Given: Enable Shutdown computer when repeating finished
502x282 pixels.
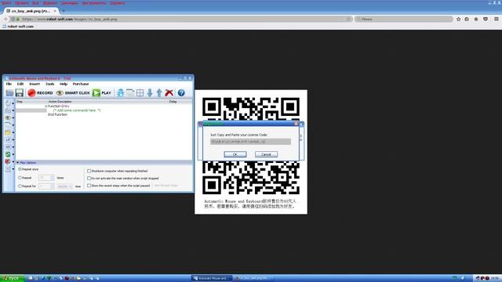Looking at the screenshot, I should [89, 171].
